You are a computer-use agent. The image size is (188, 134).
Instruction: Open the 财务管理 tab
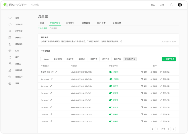coord(86,23)
